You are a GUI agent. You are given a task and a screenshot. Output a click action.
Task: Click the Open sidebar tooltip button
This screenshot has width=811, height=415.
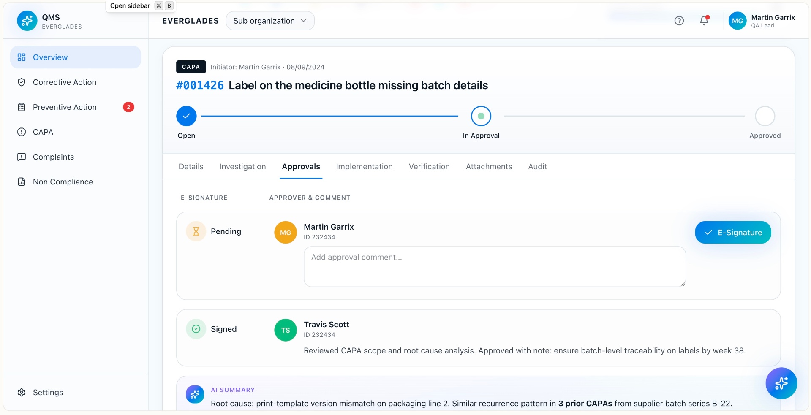(x=141, y=6)
